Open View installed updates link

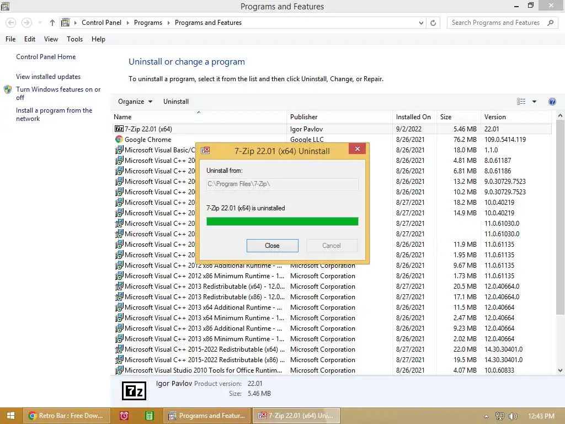[x=49, y=76]
